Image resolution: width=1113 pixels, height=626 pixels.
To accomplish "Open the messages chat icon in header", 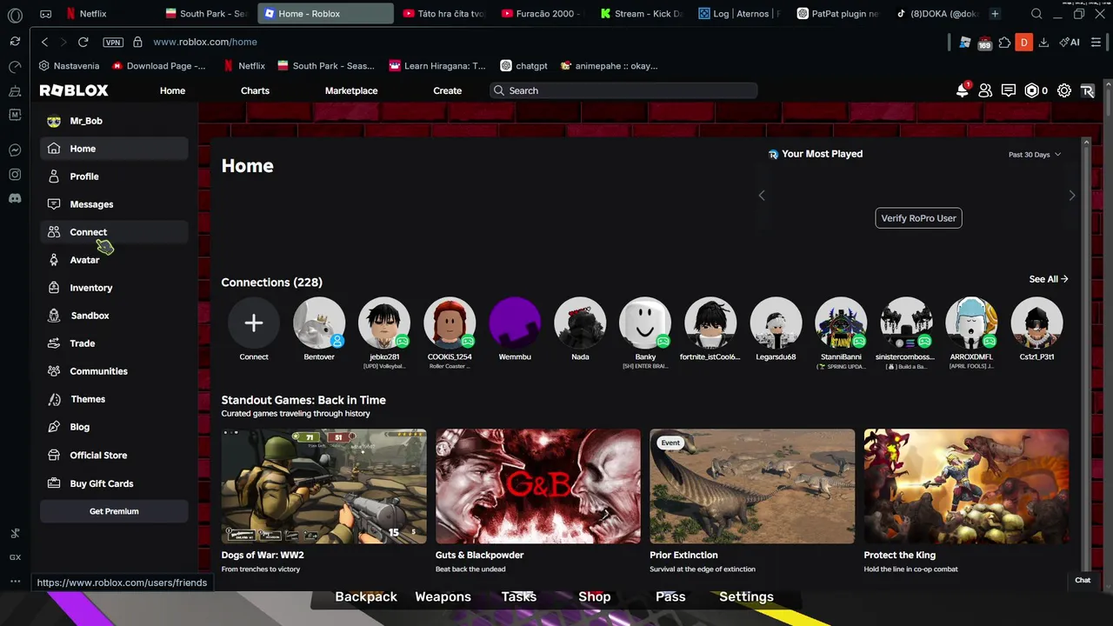I will [1009, 90].
